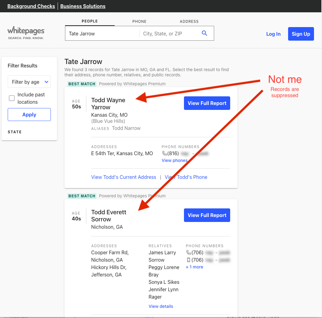Click Hickory Hills Dr, Jefferson, GA address
Image resolution: width=322 pixels, height=318 pixels.
point(109,271)
